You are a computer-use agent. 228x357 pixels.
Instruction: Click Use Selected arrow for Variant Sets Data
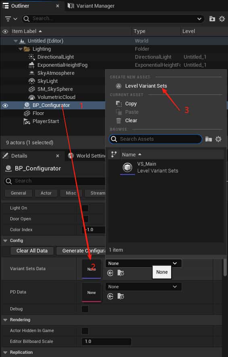click(110, 273)
